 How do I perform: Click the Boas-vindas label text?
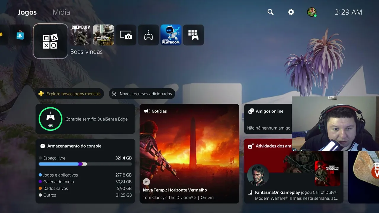[86, 52]
